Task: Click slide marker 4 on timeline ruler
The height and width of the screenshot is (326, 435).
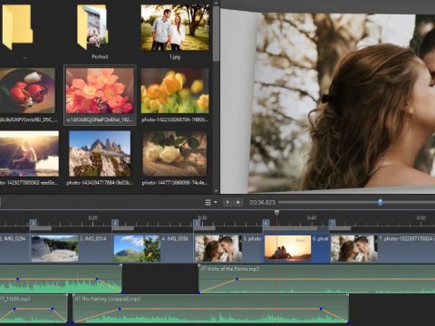Action: coord(115,224)
